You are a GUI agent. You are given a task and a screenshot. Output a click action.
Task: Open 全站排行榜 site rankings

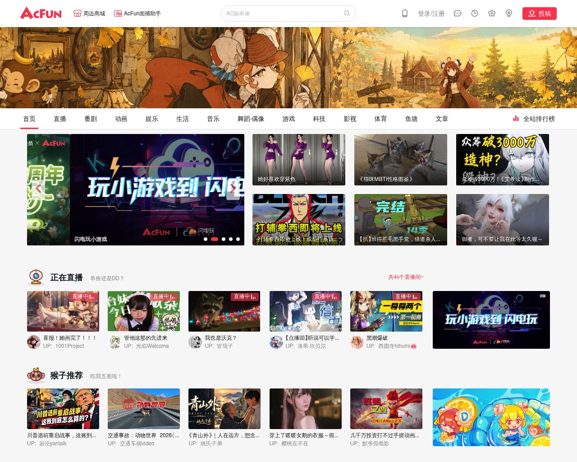click(534, 119)
